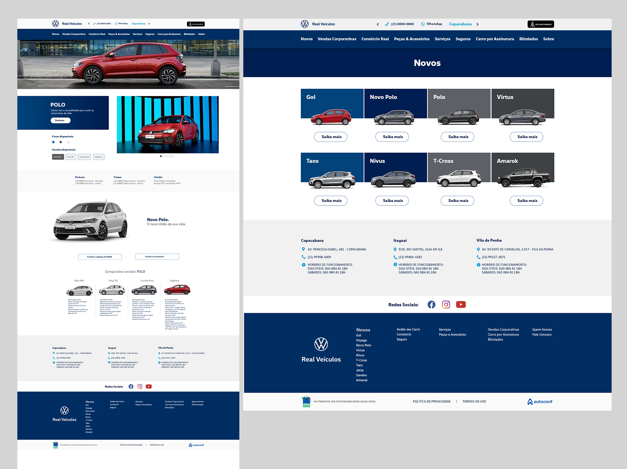Viewport: 627px width, 469px height.
Task: Open the Real Multimarcas badge on Polo page
Action: (196, 24)
